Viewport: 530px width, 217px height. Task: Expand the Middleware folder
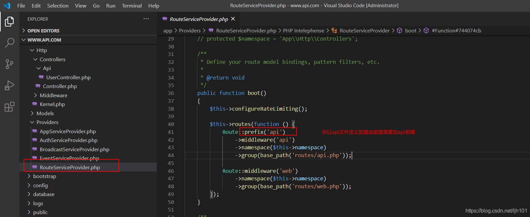coord(35,95)
